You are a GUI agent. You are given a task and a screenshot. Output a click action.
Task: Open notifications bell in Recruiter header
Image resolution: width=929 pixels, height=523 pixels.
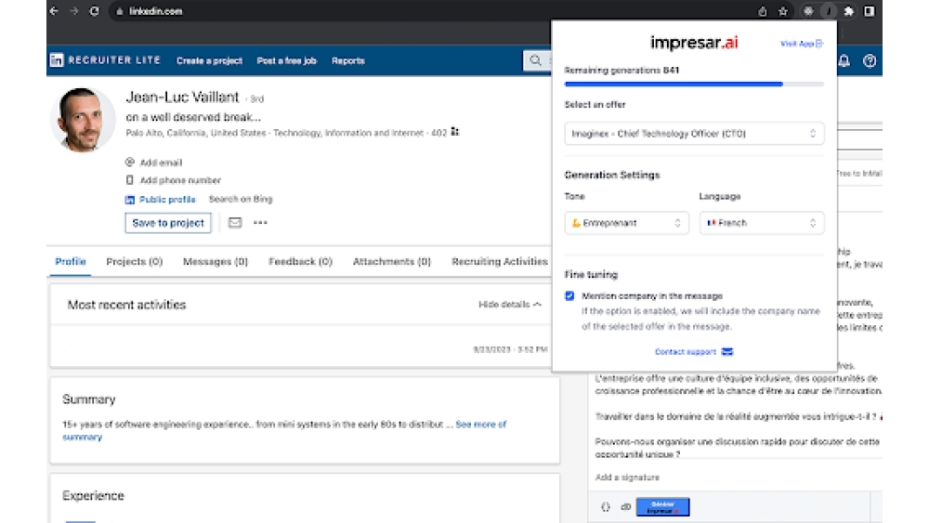tap(844, 60)
